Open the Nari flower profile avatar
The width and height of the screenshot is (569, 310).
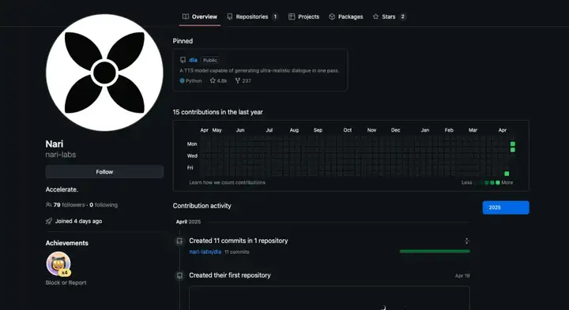click(104, 73)
